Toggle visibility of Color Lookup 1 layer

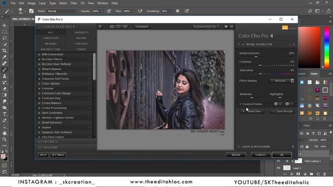coord(278,161)
